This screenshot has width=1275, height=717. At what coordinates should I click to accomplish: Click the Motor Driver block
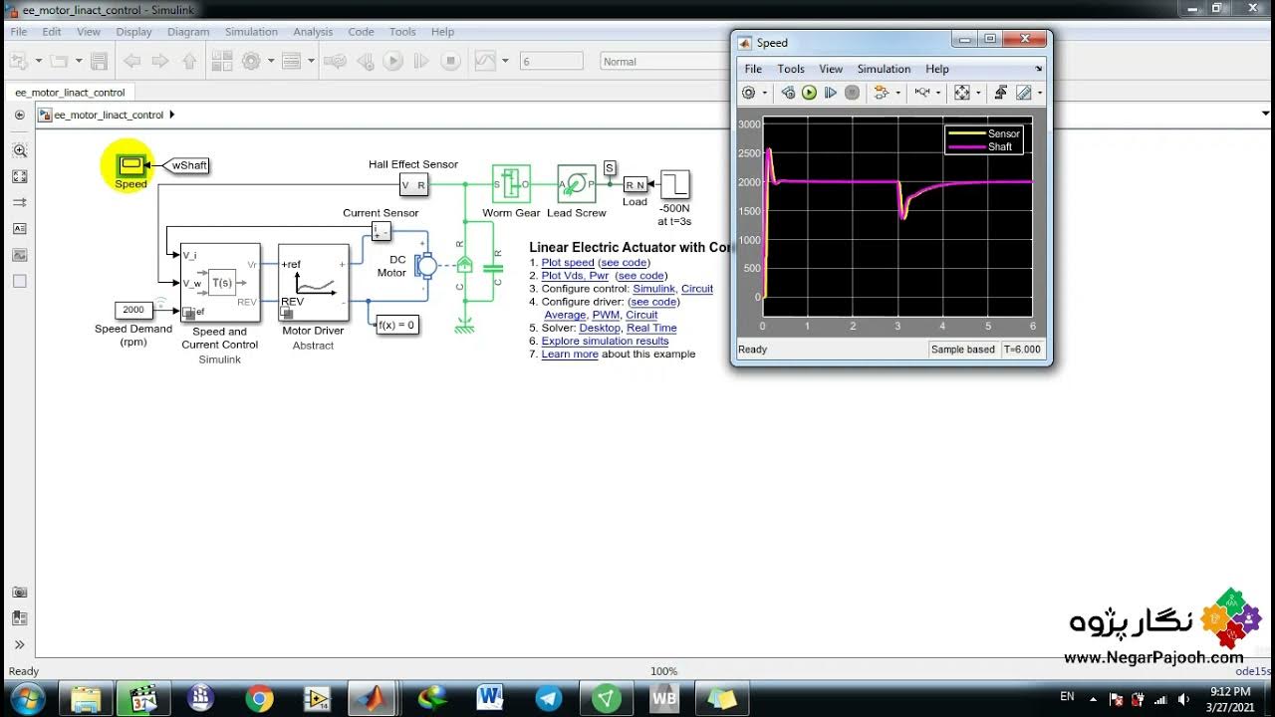(313, 283)
